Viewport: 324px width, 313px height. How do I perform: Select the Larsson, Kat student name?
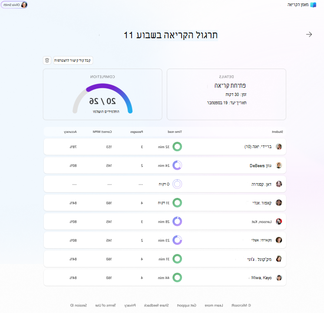point(261,222)
